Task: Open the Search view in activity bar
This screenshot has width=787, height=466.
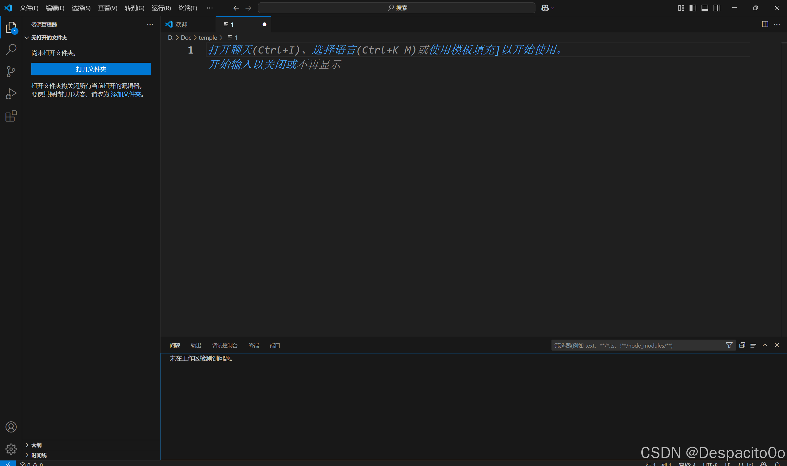Action: 11,49
